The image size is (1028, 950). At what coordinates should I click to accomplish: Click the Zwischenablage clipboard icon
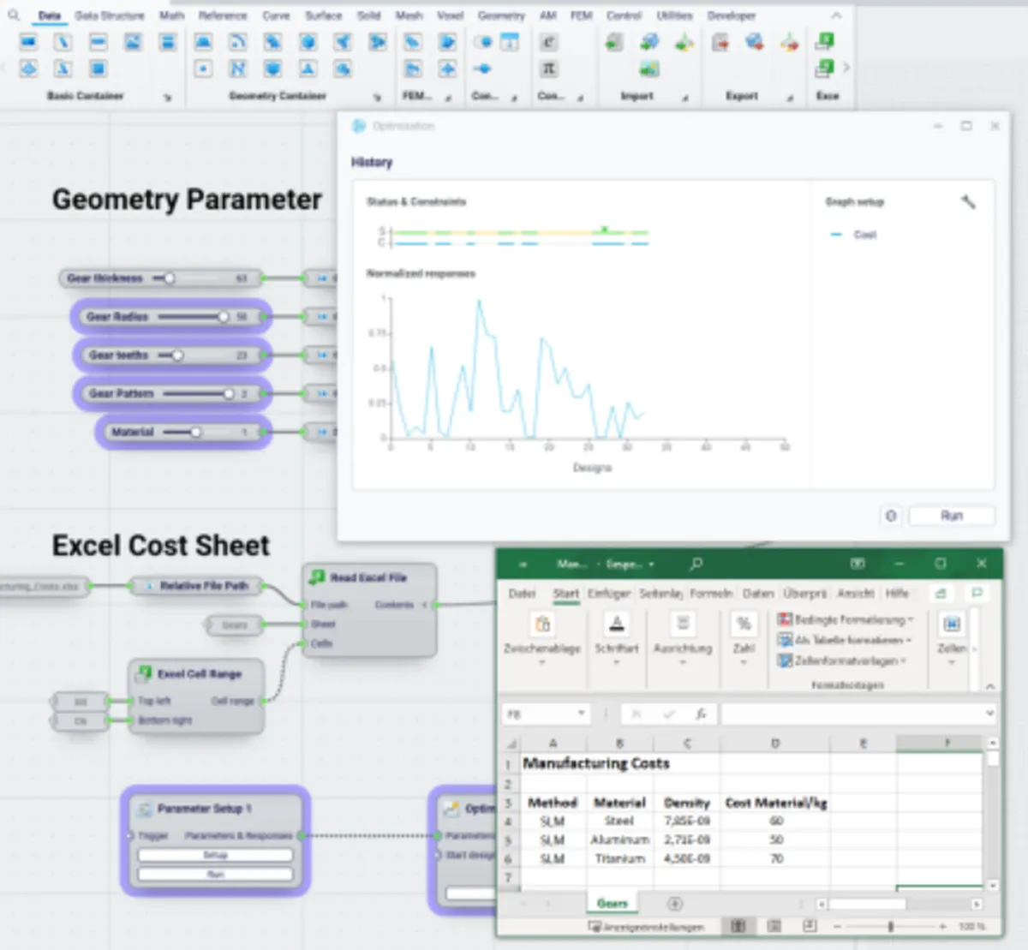coord(542,624)
